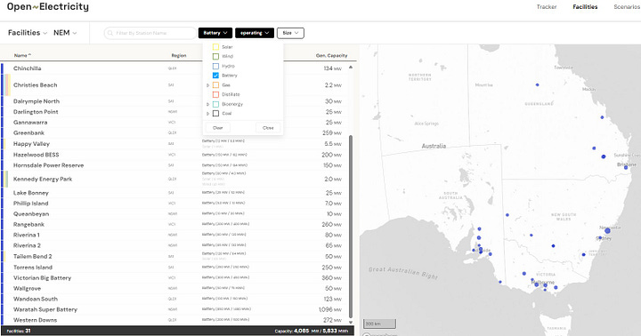
Task: Select the Queanbeyan facility row
Action: click(175, 214)
